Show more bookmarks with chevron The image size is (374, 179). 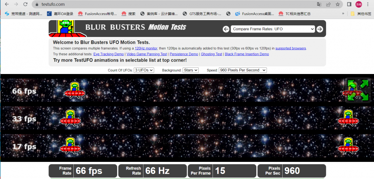point(343,13)
